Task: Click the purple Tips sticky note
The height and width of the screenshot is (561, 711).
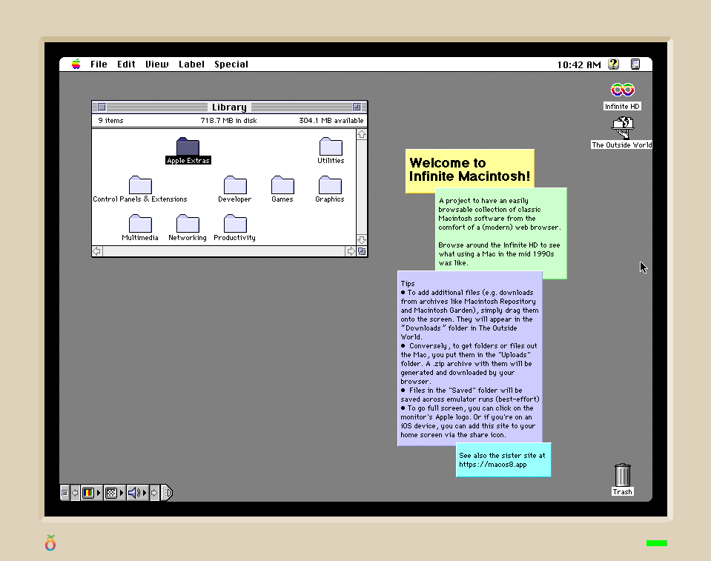Action: pos(470,358)
